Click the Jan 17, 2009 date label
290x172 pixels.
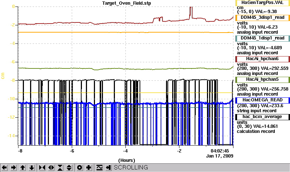click(220, 156)
